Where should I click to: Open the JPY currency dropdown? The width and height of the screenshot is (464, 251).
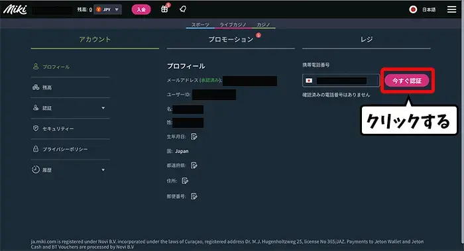point(107,9)
